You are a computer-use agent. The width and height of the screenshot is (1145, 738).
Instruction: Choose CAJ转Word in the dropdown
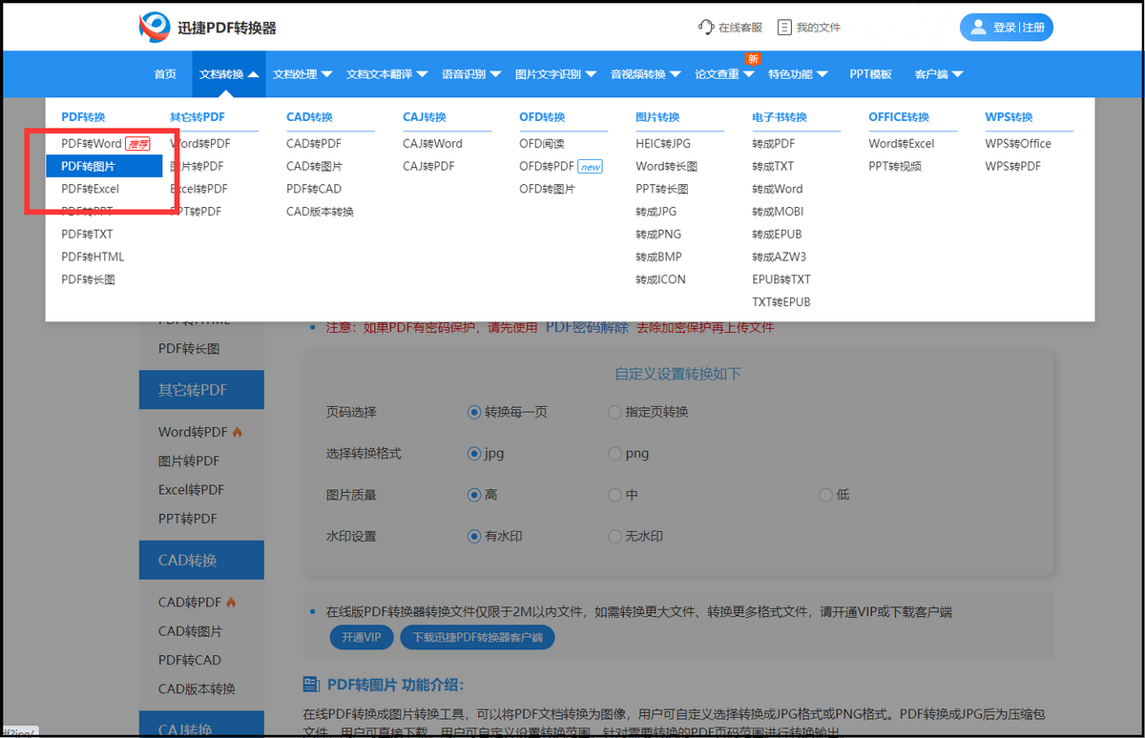coord(432,144)
